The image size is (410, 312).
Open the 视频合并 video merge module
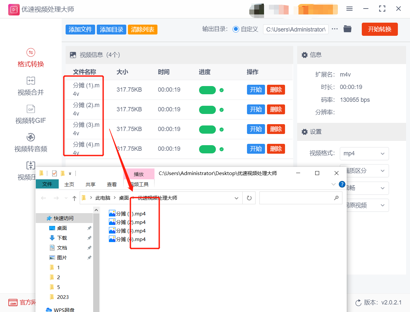click(31, 86)
